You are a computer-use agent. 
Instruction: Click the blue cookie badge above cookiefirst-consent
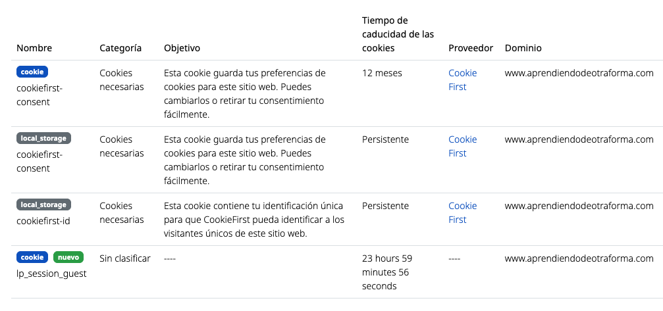click(x=32, y=72)
